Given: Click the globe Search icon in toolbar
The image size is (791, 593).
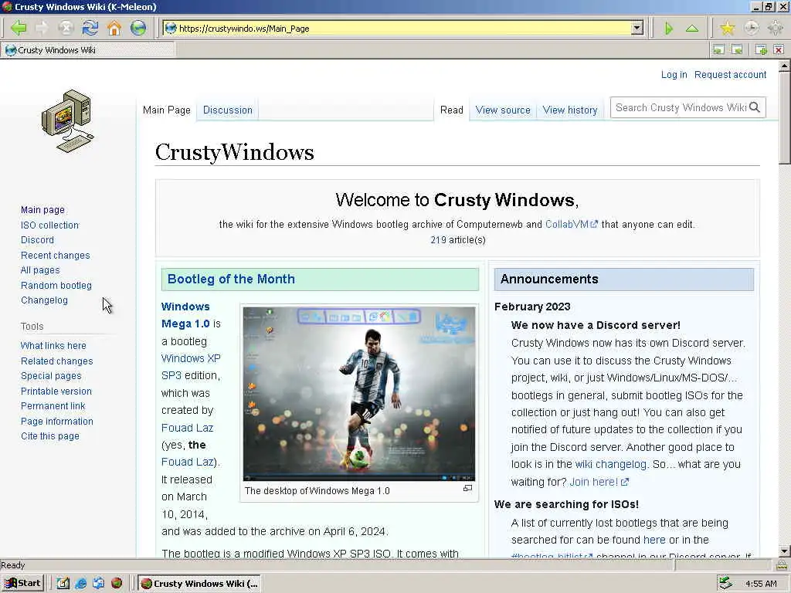Looking at the screenshot, I should coord(138,28).
